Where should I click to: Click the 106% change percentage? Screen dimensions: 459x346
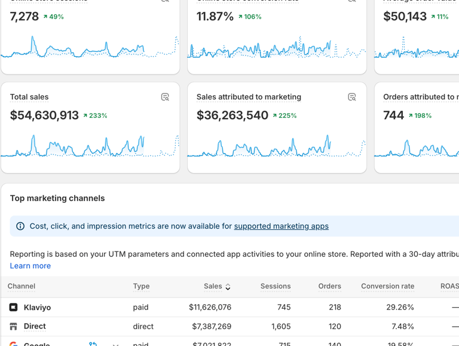point(253,17)
